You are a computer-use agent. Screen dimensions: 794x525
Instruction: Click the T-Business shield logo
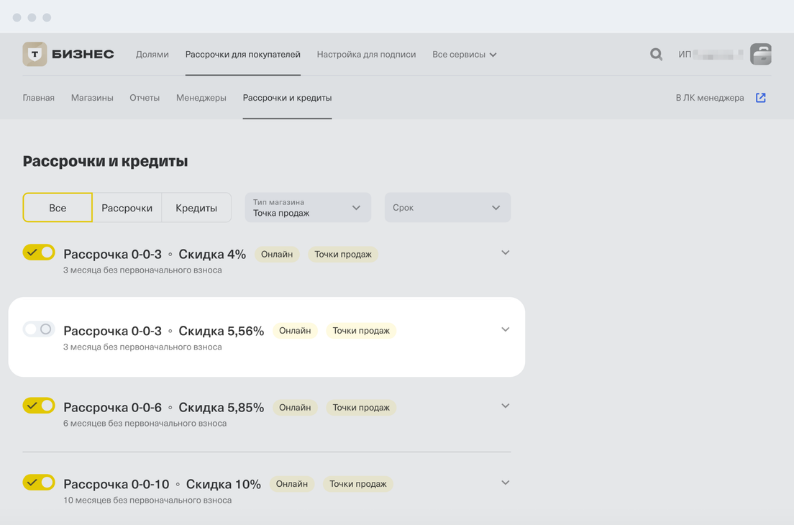(x=35, y=54)
